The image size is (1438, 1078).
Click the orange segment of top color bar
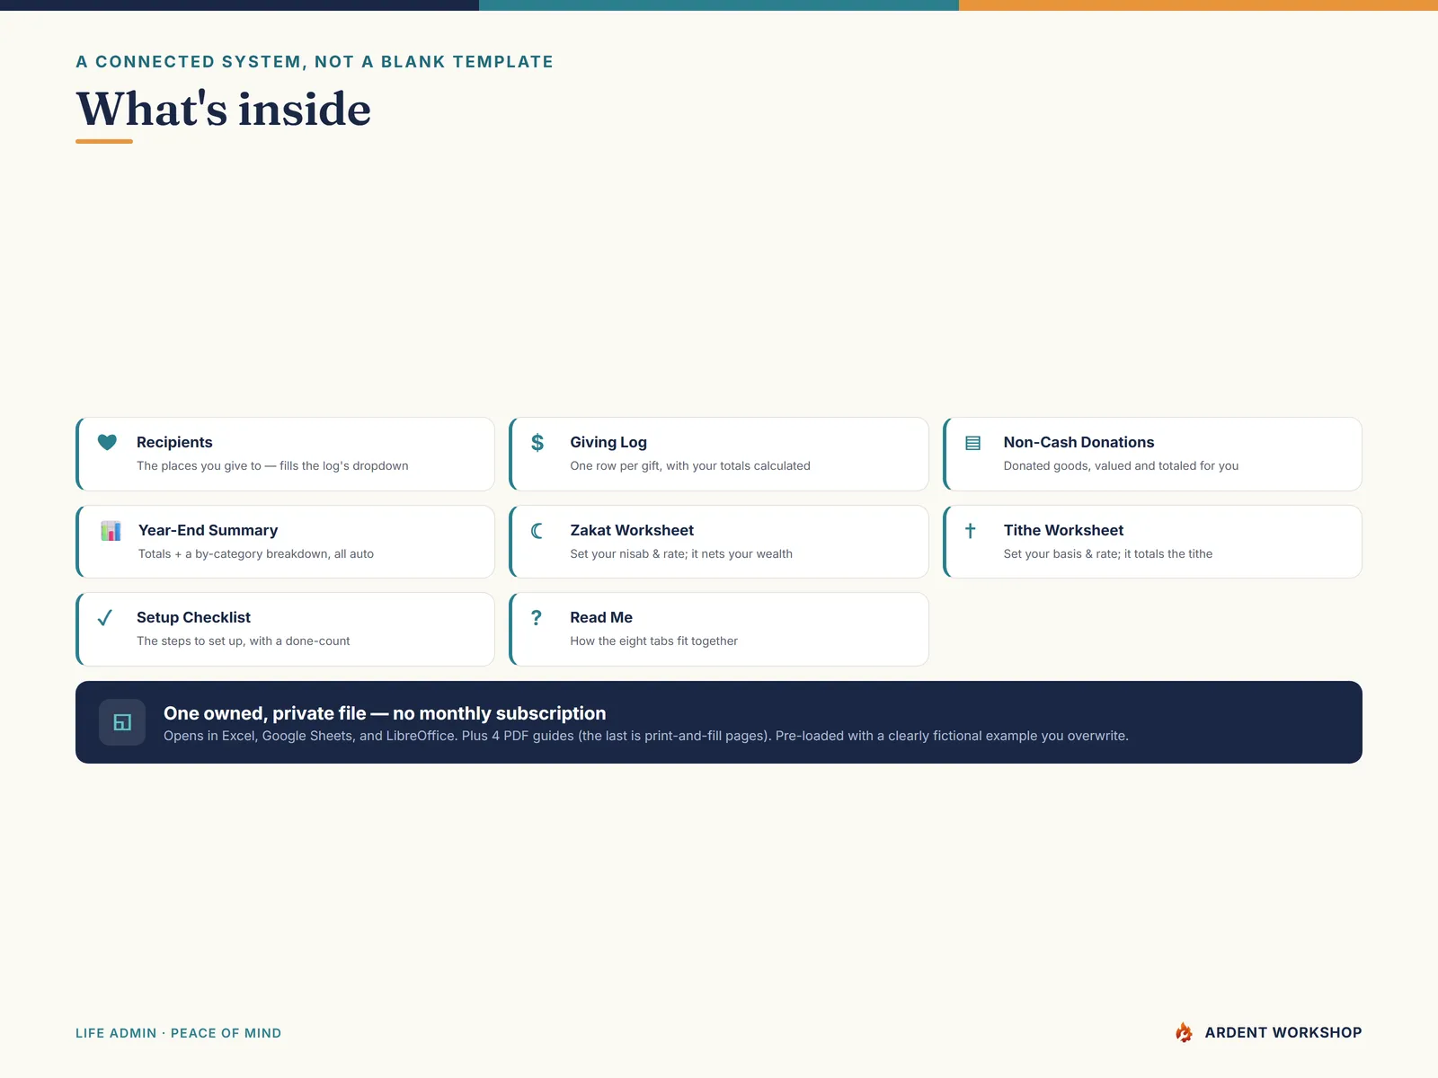(1198, 5)
